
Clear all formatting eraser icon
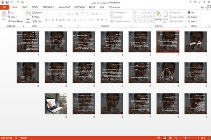click(x=77, y=14)
